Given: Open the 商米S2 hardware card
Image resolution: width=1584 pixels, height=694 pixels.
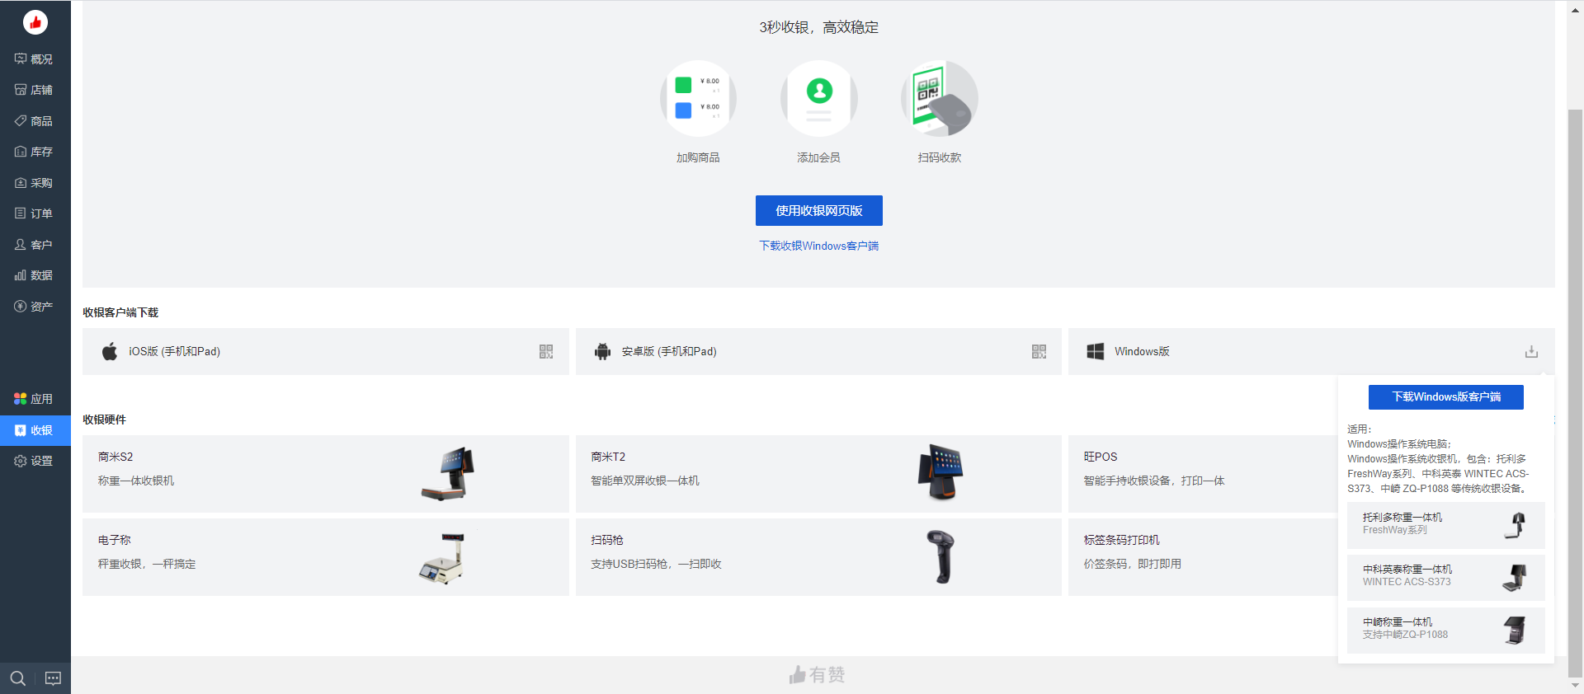Looking at the screenshot, I should (325, 474).
